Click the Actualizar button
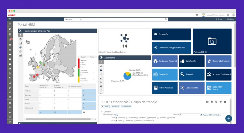The image size is (244, 133). tap(115, 107)
